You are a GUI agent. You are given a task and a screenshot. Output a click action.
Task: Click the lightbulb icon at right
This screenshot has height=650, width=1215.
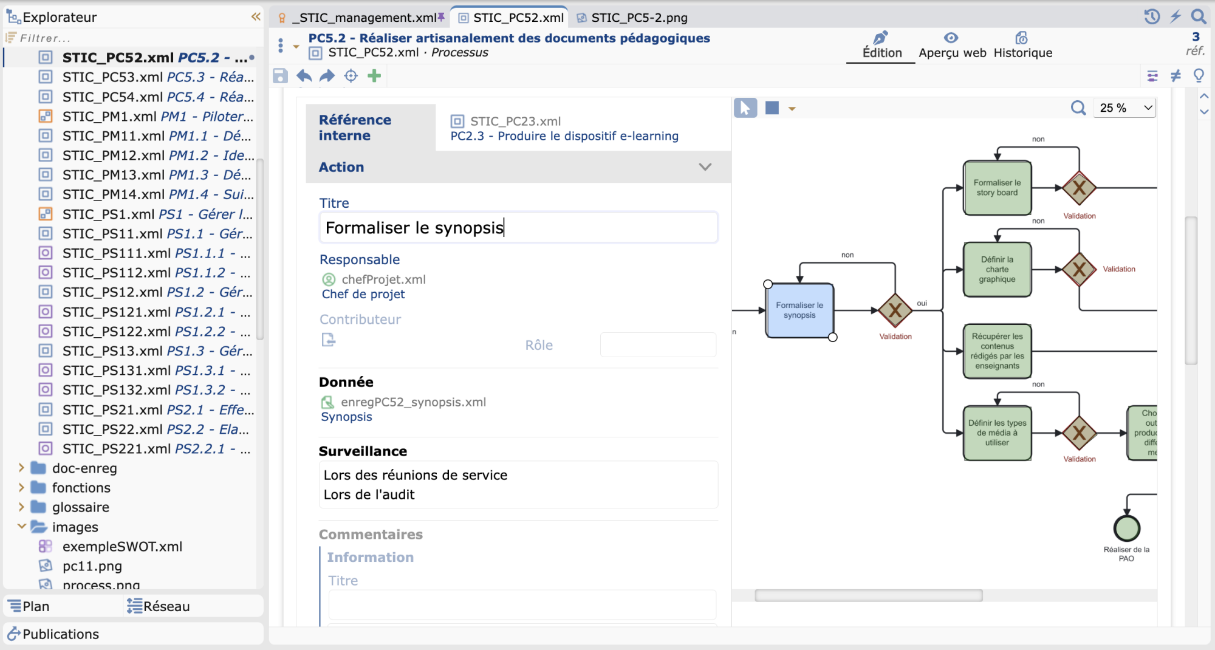coord(1199,76)
